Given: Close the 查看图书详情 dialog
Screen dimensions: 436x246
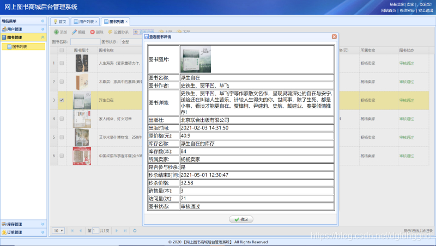Looking at the screenshot, I should [x=334, y=36].
